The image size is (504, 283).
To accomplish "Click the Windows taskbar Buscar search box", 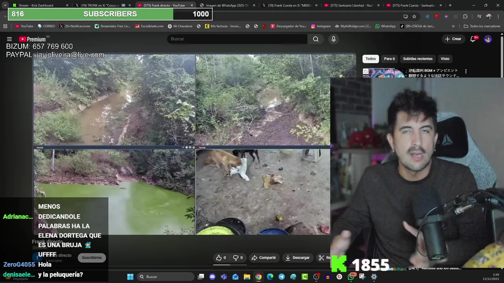I will tap(166, 277).
